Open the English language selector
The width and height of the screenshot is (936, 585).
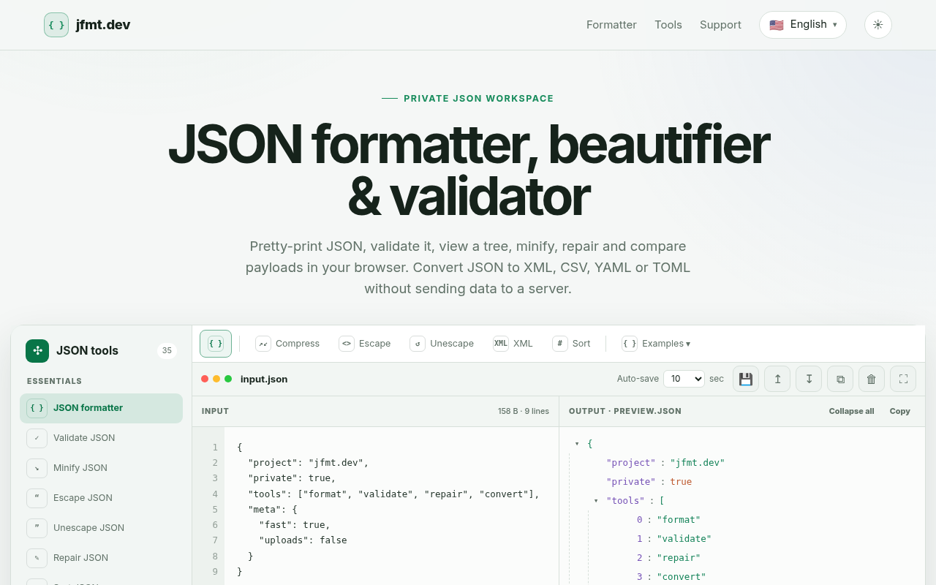tap(803, 25)
